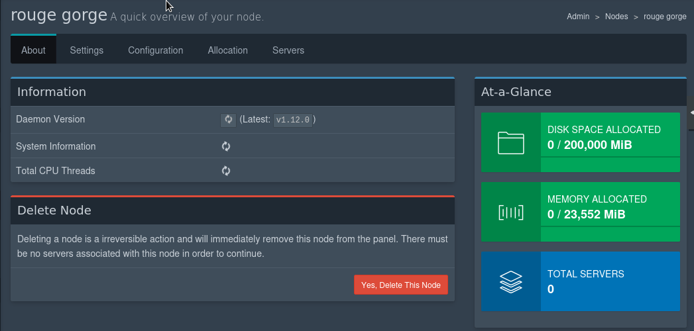Switch to the Settings tab
Image resolution: width=694 pixels, height=331 pixels.
click(x=86, y=50)
